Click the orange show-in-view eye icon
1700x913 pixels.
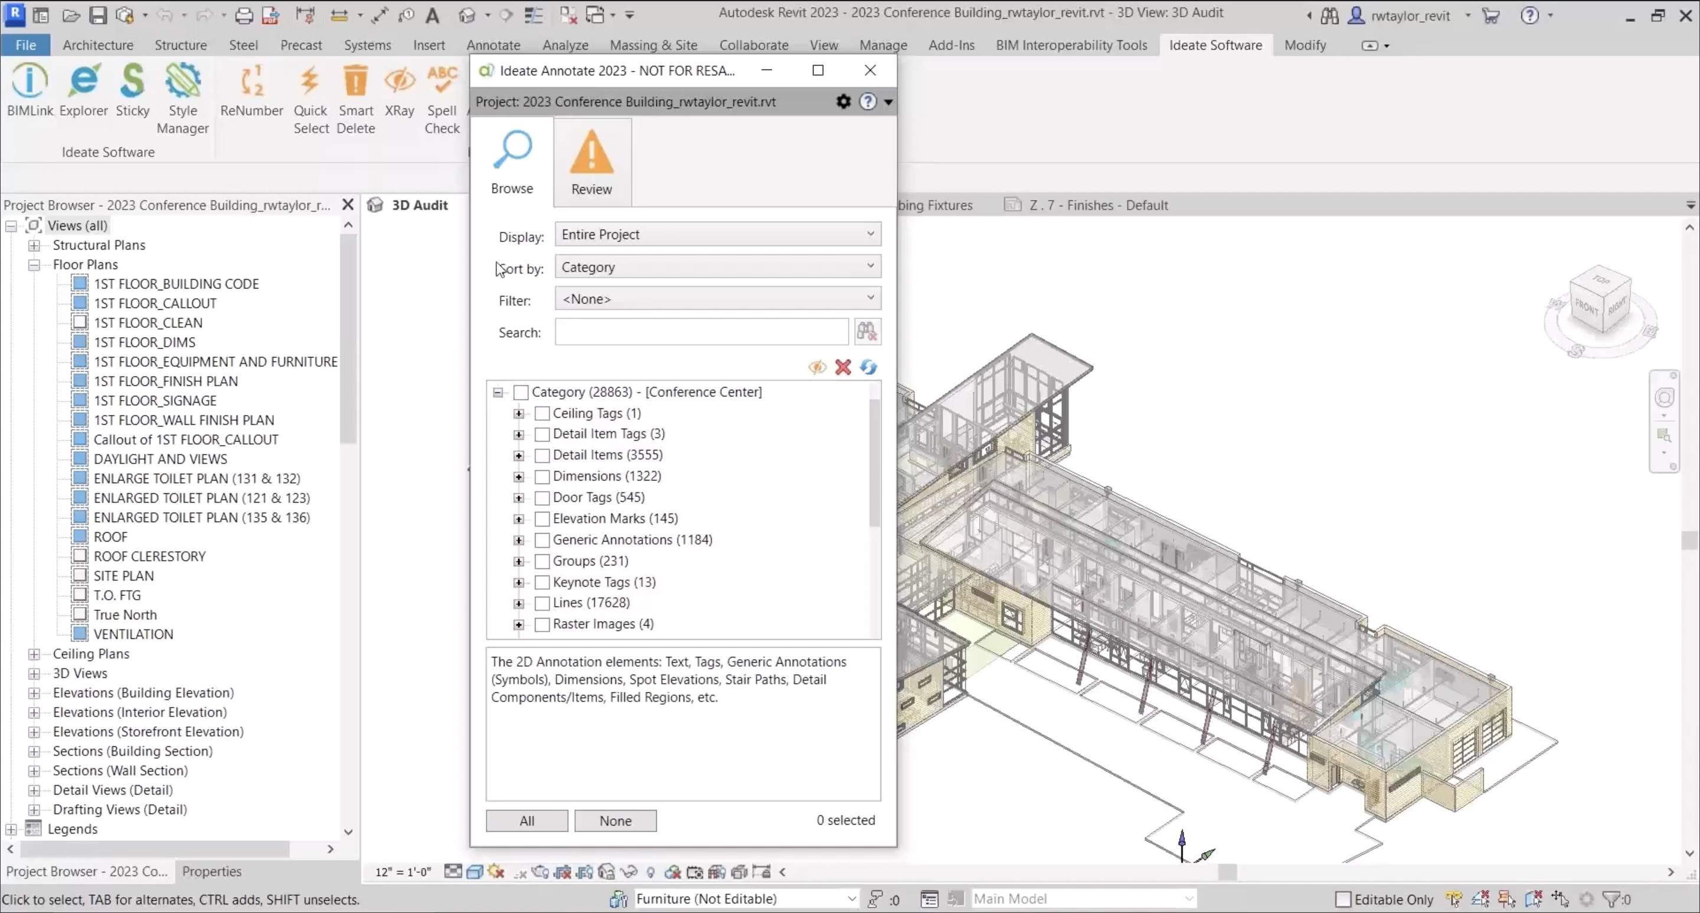point(817,367)
